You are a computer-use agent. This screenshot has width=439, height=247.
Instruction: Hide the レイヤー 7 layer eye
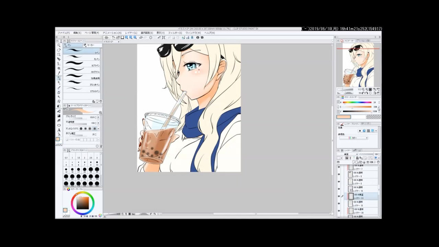click(x=339, y=167)
